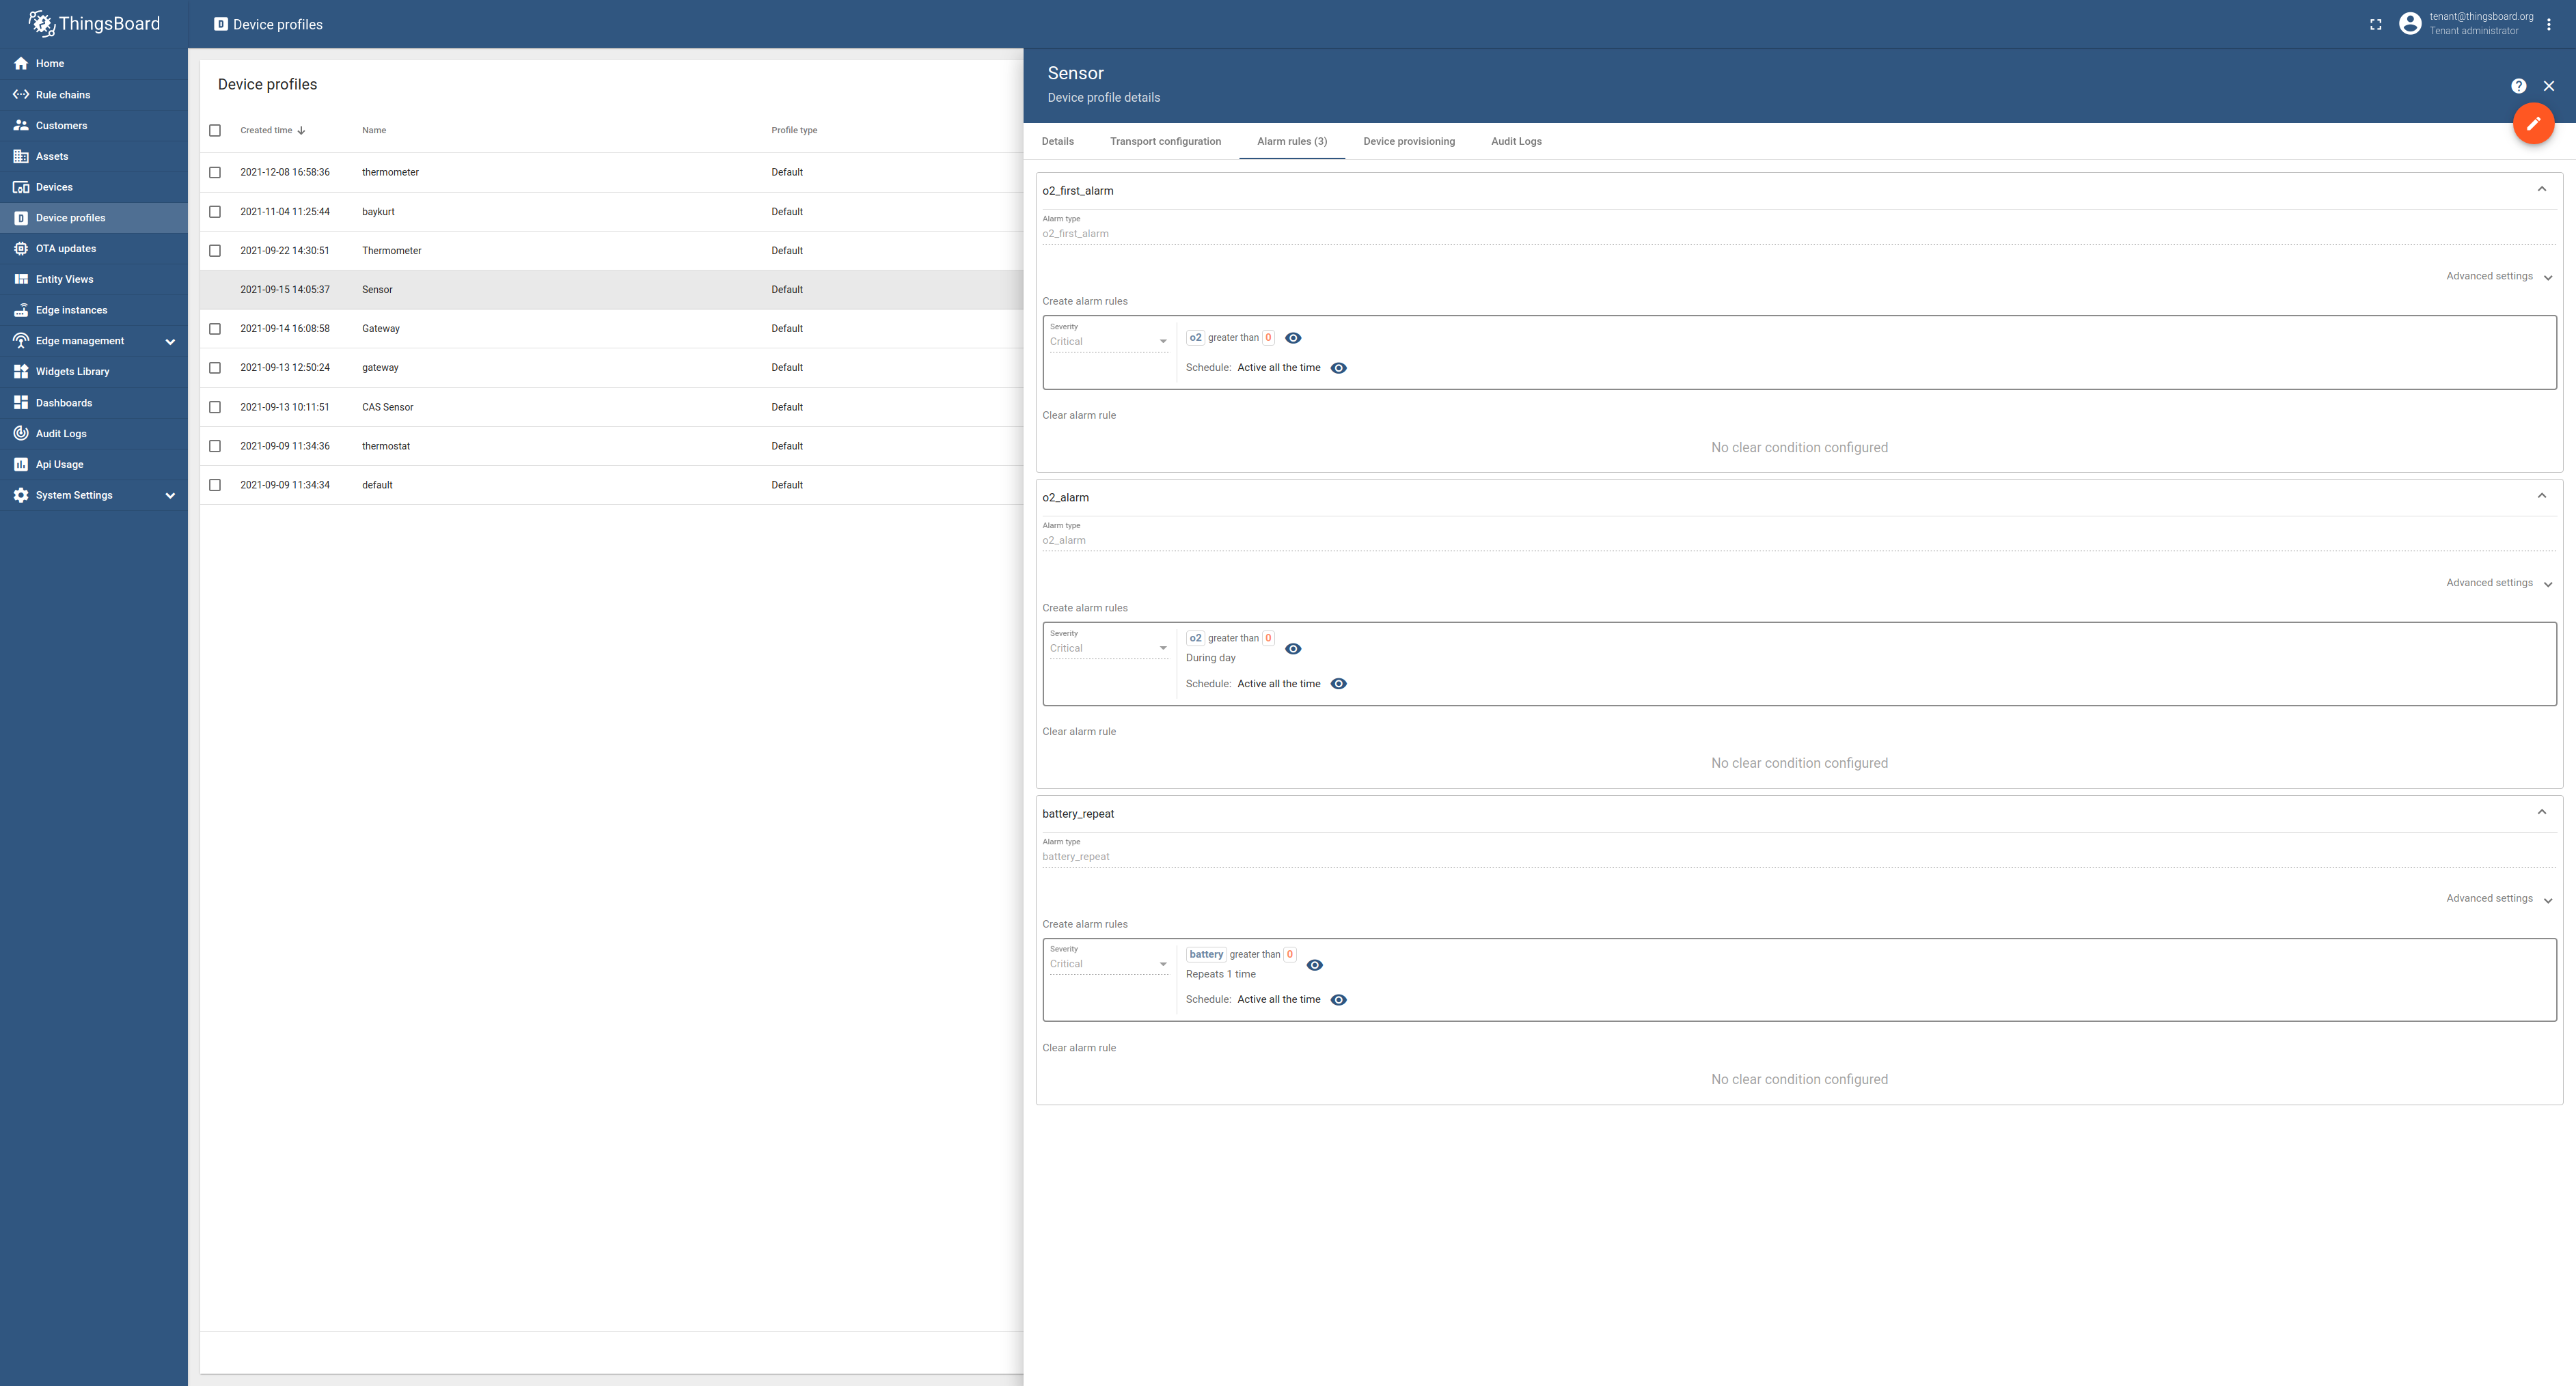Viewport: 2576px width, 1386px height.
Task: Check the checkbox next to thermometer profile
Action: pyautogui.click(x=215, y=172)
